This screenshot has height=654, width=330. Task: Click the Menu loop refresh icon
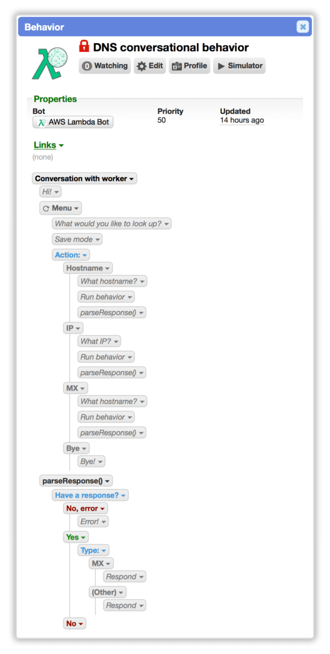coord(46,208)
